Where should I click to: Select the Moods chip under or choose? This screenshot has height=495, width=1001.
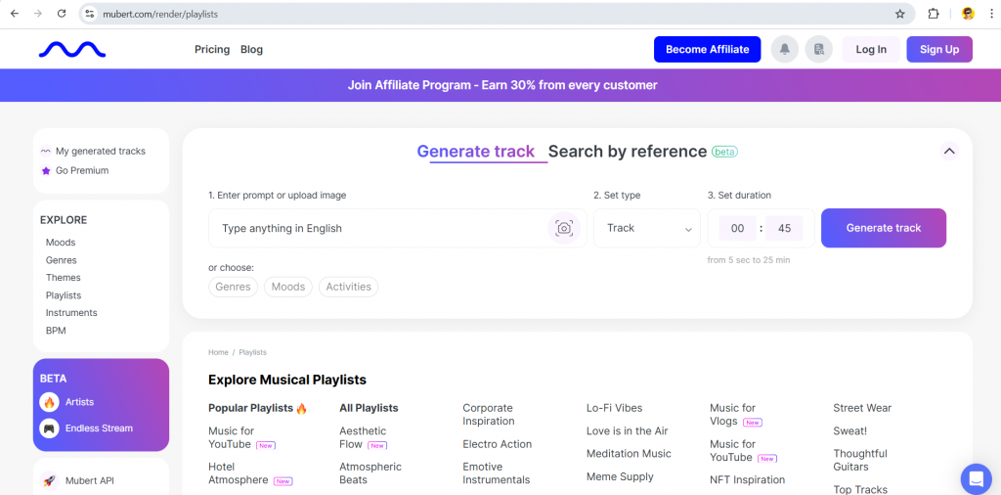(288, 287)
